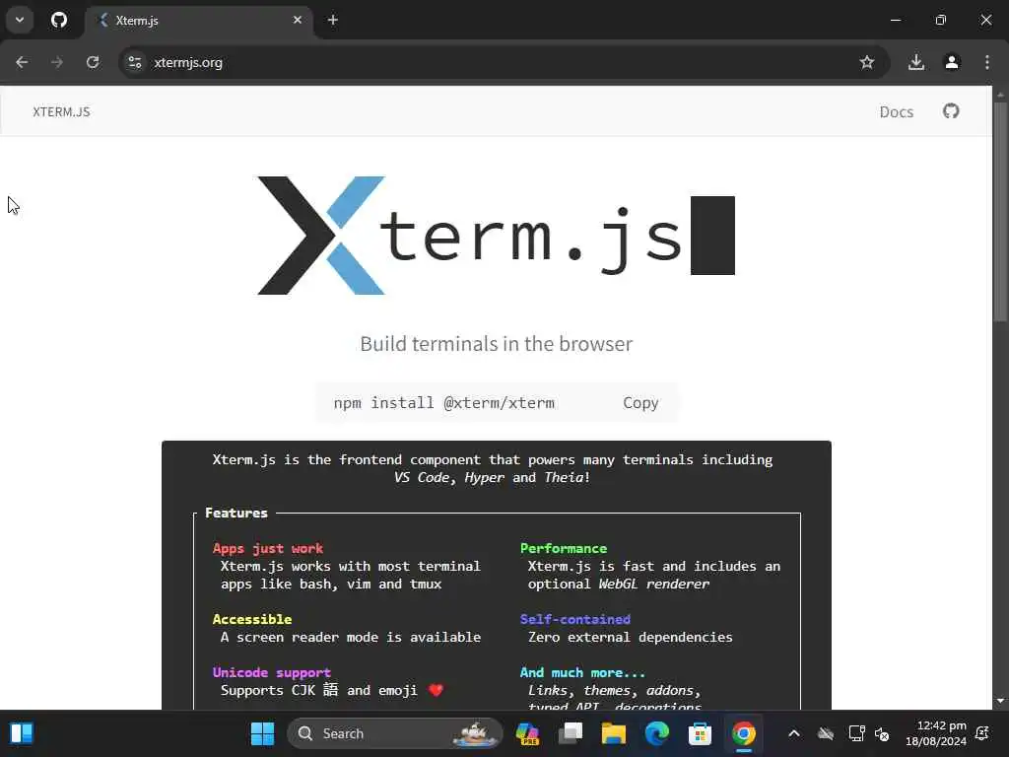Viewport: 1009px width, 757px height.
Task: Click the Chrome taskbar icon
Action: pos(743,733)
